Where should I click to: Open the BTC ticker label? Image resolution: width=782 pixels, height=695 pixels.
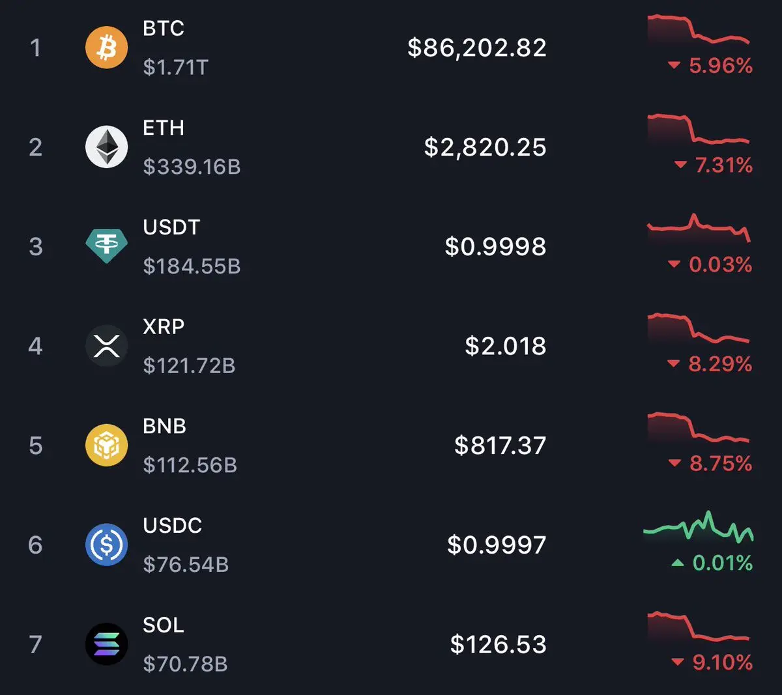pos(164,29)
